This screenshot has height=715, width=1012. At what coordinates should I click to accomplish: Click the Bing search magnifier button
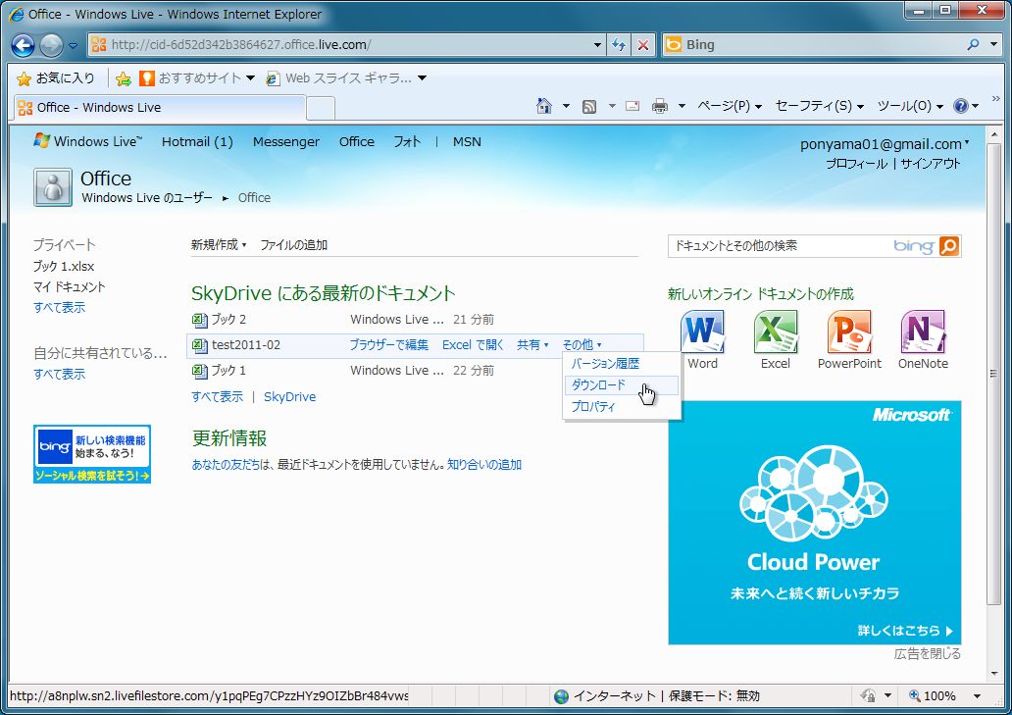(949, 246)
